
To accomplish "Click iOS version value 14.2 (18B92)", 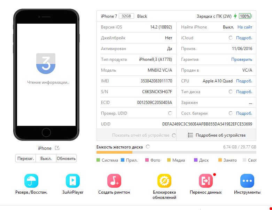I will point(161,27).
